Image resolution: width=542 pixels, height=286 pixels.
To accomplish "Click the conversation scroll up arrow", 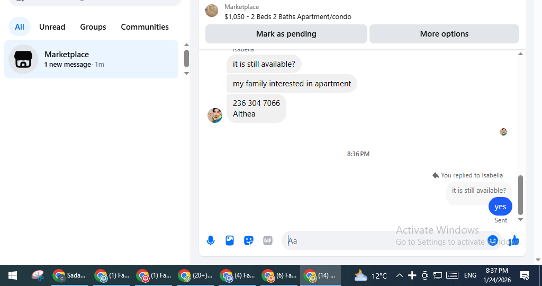I will pyautogui.click(x=521, y=54).
